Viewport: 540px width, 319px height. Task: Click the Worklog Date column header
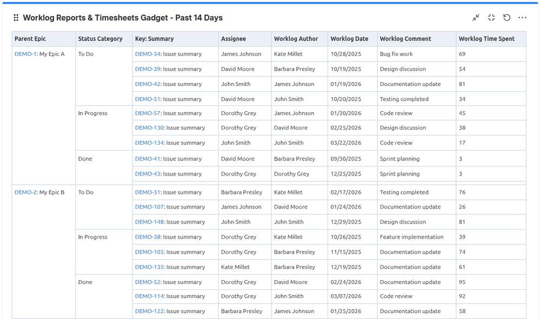point(352,39)
